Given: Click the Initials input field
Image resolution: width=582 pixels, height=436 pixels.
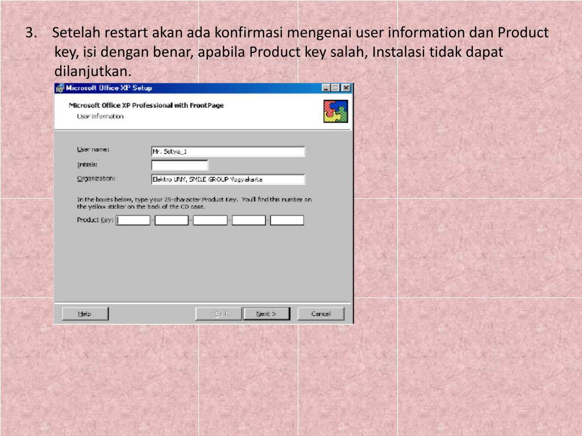Looking at the screenshot, I should (180, 165).
